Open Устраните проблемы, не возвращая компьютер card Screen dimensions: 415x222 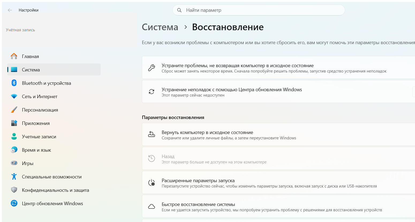point(278,67)
